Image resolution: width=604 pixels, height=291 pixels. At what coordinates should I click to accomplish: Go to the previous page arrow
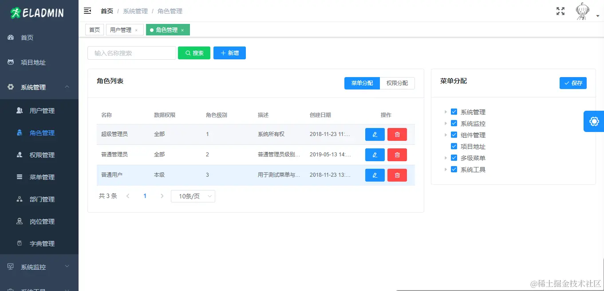[x=128, y=196]
